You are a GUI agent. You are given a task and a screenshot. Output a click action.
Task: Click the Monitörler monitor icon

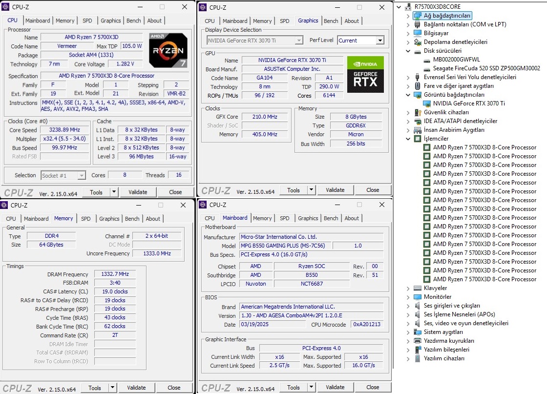[417, 297]
